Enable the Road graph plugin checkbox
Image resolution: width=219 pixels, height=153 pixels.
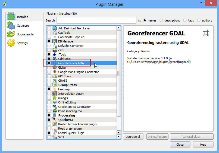click(x=49, y=128)
